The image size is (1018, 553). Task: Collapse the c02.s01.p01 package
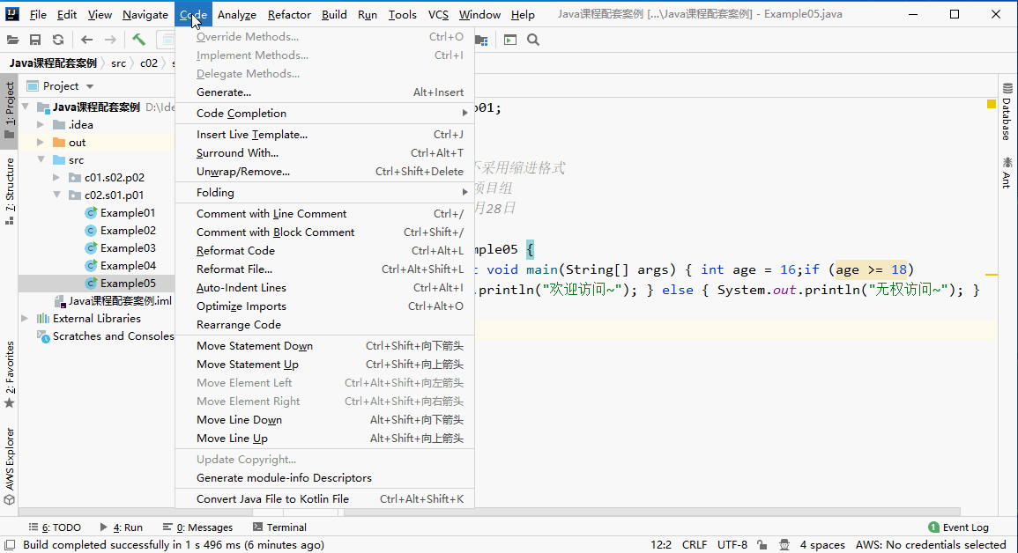point(56,195)
